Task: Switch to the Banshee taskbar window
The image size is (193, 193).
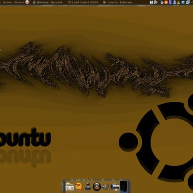Action: pyautogui.click(x=49, y=2)
